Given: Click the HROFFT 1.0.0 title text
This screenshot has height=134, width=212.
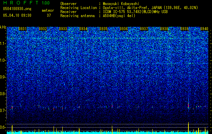Looking at the screenshot, I should (26, 3).
